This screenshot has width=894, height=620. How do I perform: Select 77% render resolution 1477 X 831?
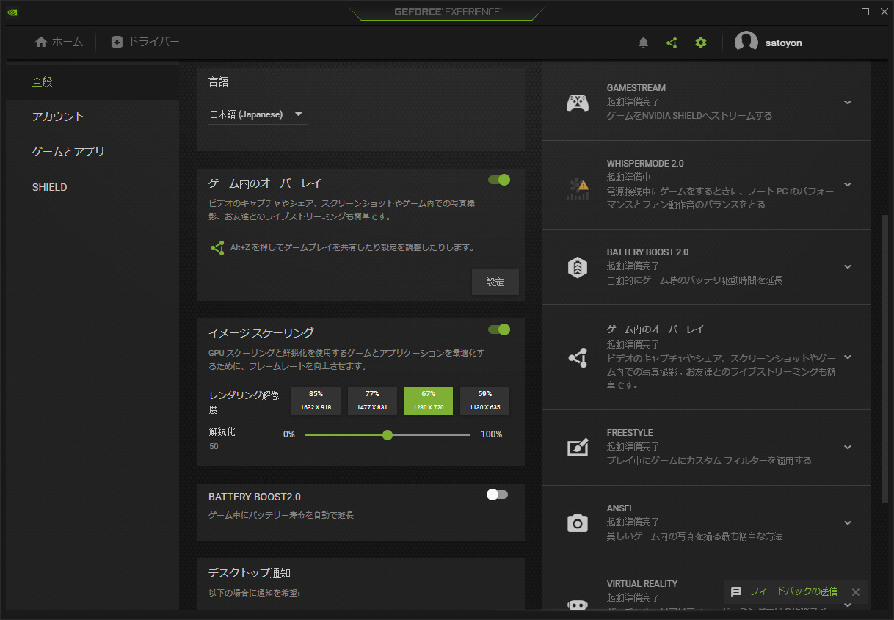coord(372,401)
